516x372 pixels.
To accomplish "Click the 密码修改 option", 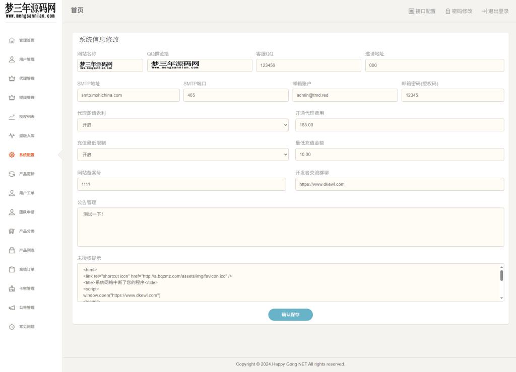I will (x=458, y=11).
